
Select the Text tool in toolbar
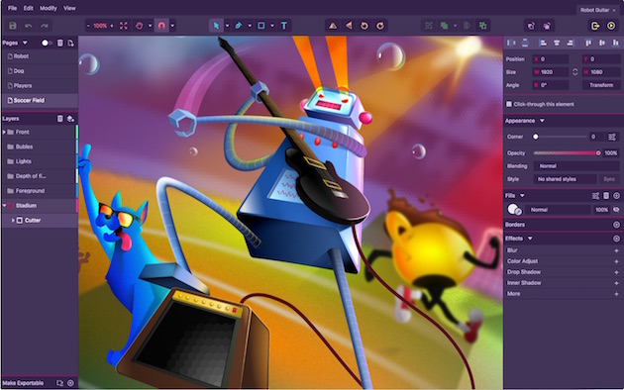click(x=283, y=26)
